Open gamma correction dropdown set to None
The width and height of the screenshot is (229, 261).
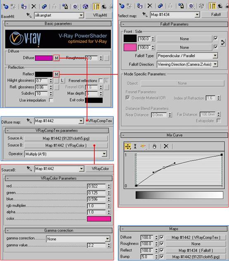click(107, 239)
